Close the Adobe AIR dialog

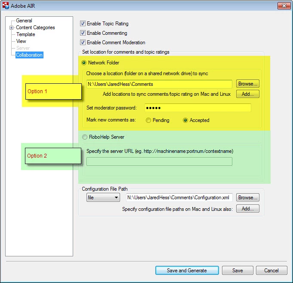[x=284, y=6]
